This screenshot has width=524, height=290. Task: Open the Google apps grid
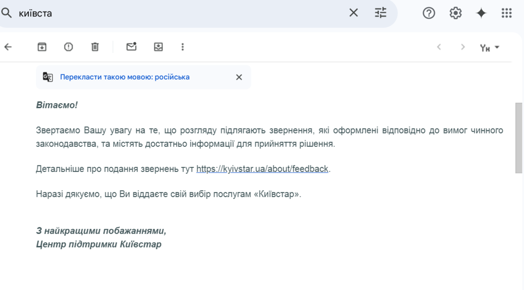[x=507, y=13]
